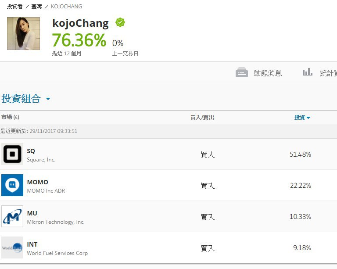Open kojoChang's profile photo
337x269 pixels.
point(23,33)
